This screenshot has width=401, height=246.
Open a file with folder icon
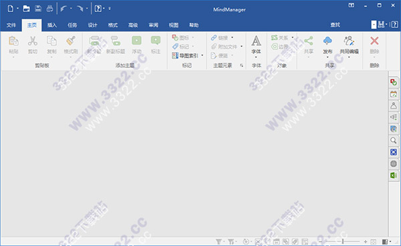26,9
